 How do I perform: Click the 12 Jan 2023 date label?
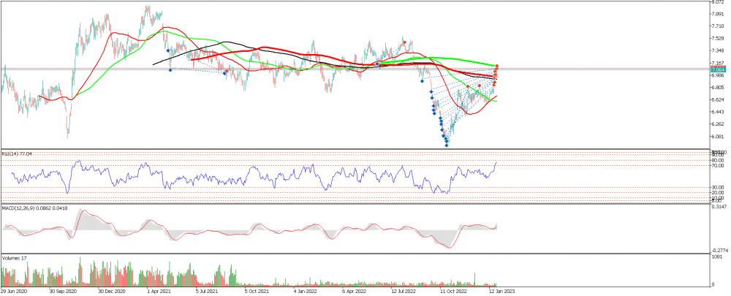click(x=502, y=291)
